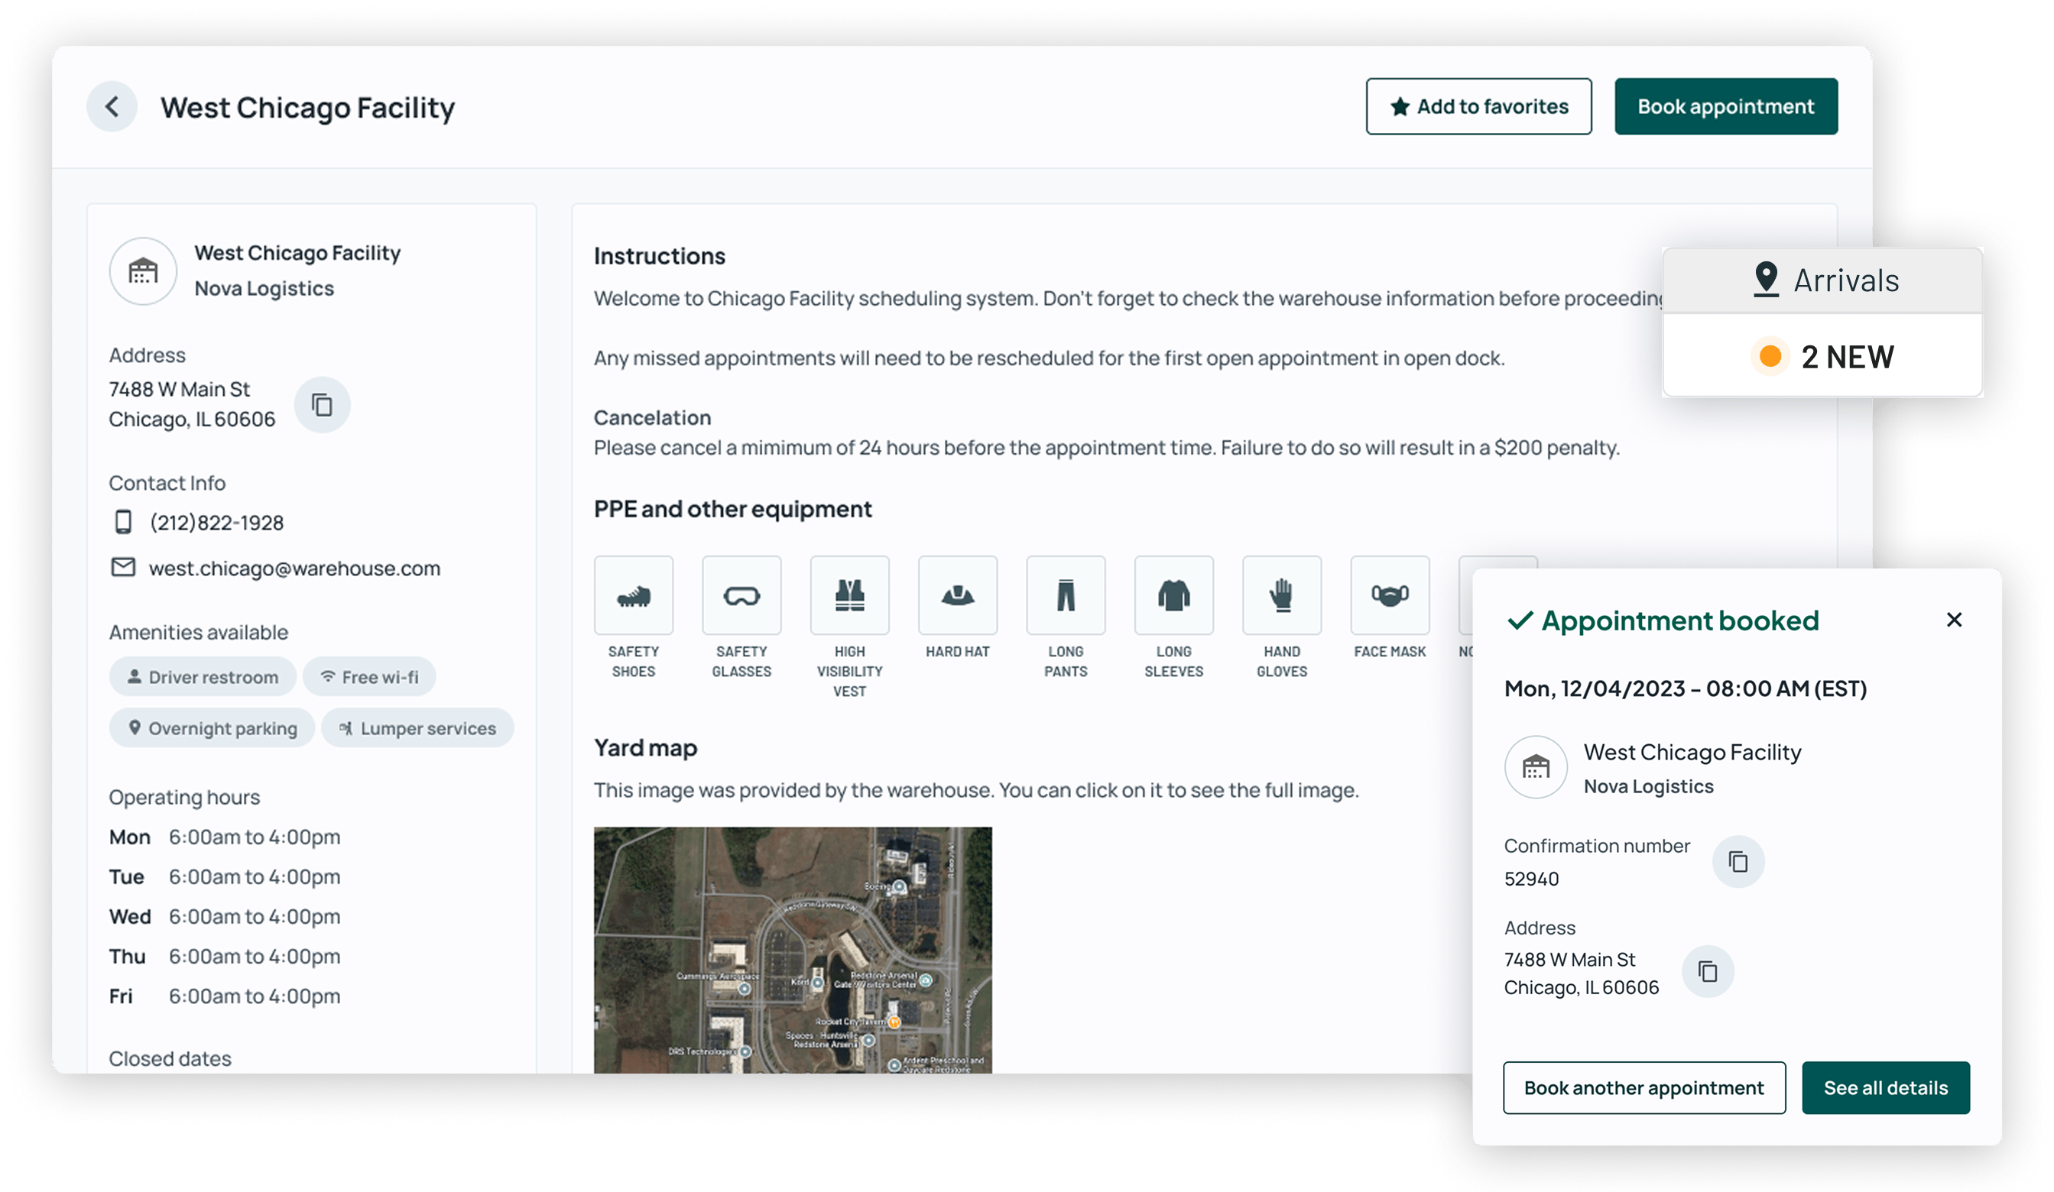Copy address in the Appointment booked popup

point(1708,971)
